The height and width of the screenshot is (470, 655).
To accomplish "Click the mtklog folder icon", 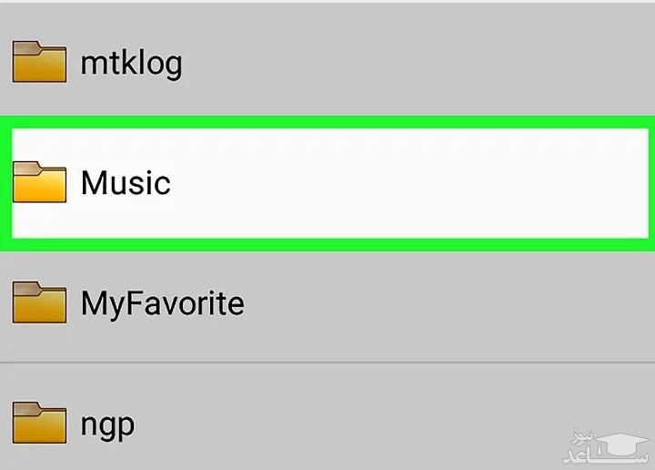I will [39, 63].
